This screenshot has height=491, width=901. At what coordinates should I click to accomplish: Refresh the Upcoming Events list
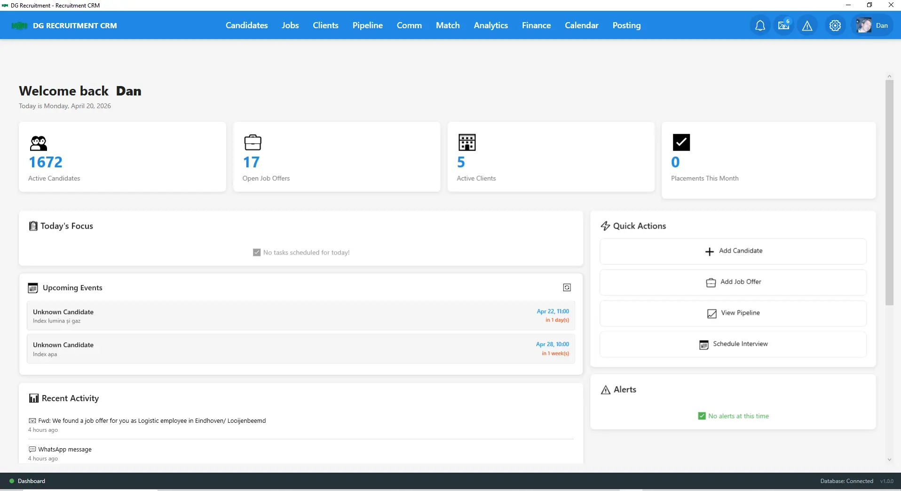(567, 287)
